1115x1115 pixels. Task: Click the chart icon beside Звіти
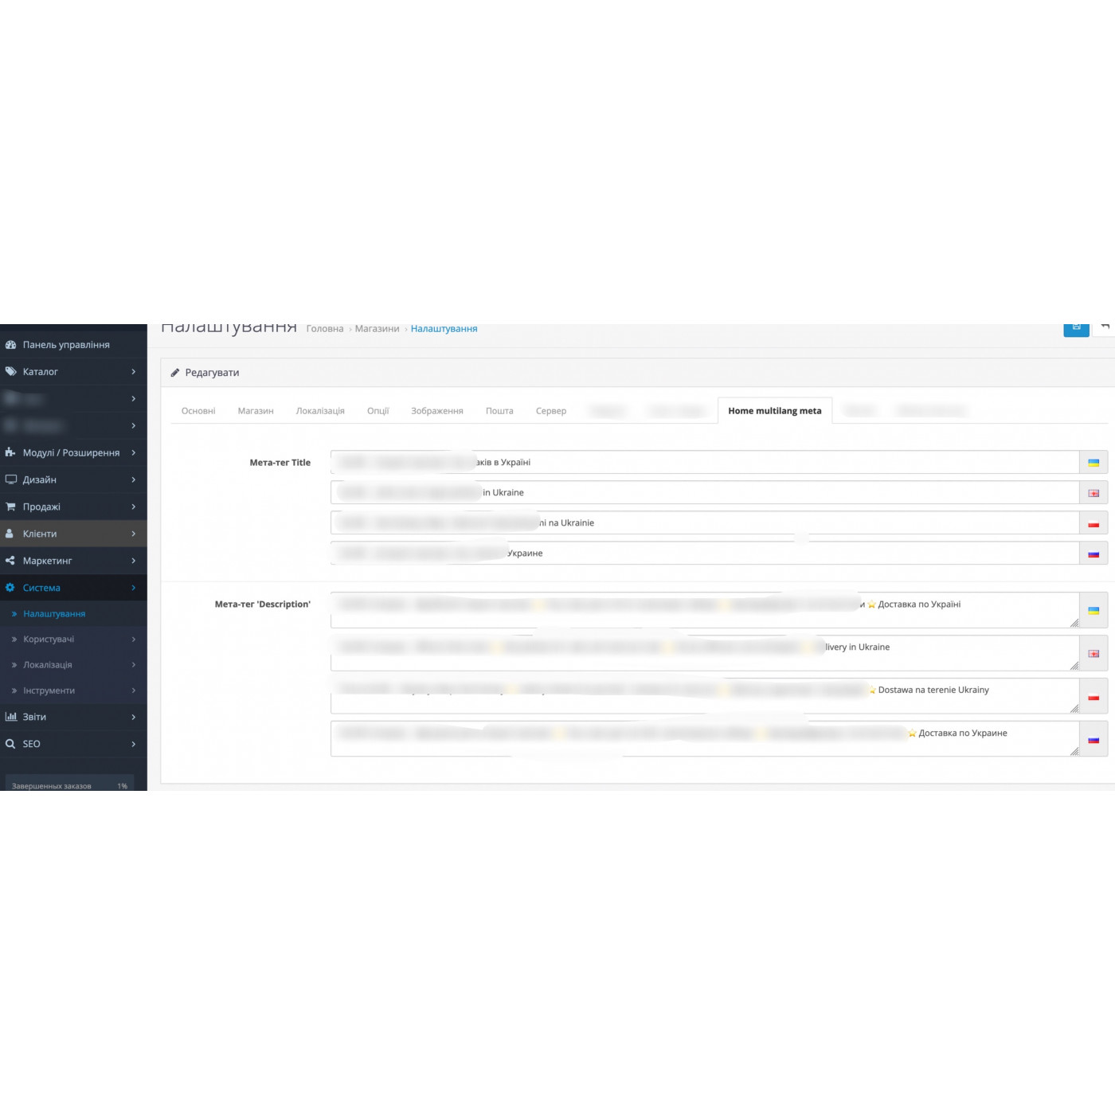pos(10,717)
